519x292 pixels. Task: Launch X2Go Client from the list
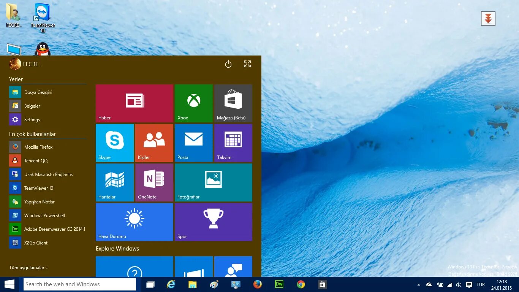pyautogui.click(x=48, y=243)
